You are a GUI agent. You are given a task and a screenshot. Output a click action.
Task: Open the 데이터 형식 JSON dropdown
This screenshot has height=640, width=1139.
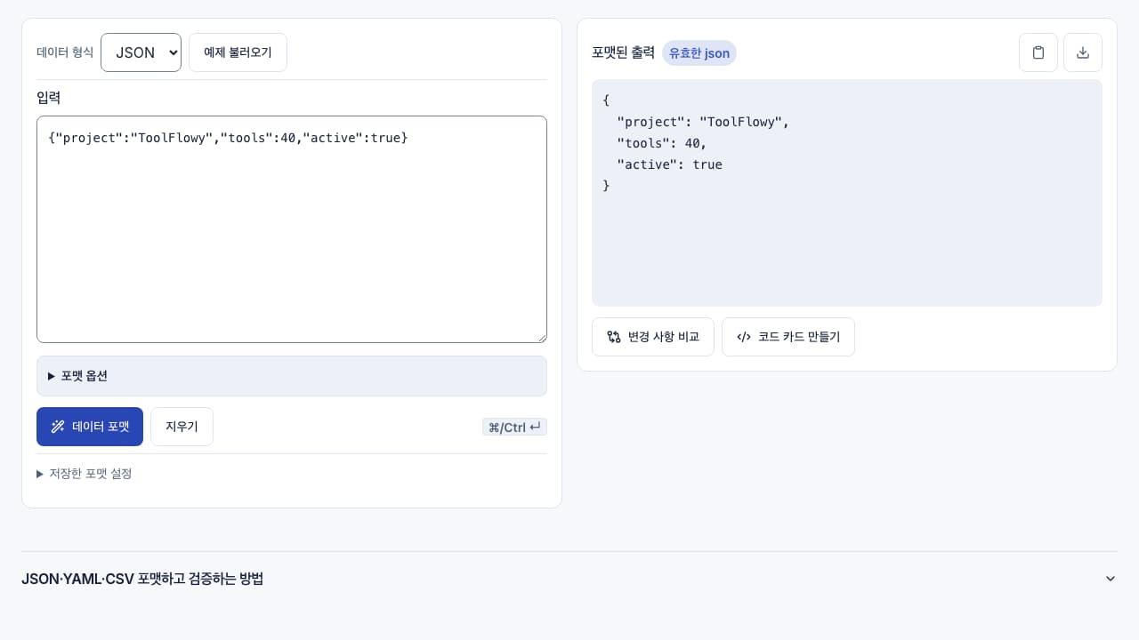click(141, 52)
